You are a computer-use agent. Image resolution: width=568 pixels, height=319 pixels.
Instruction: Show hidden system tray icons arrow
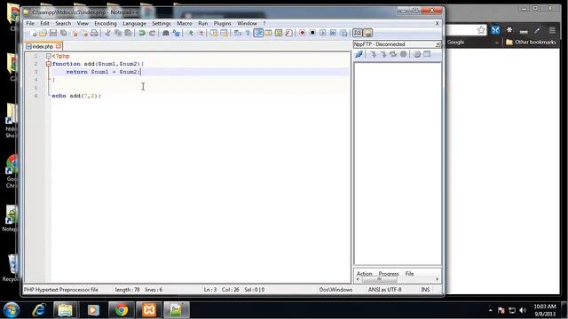coord(491,310)
